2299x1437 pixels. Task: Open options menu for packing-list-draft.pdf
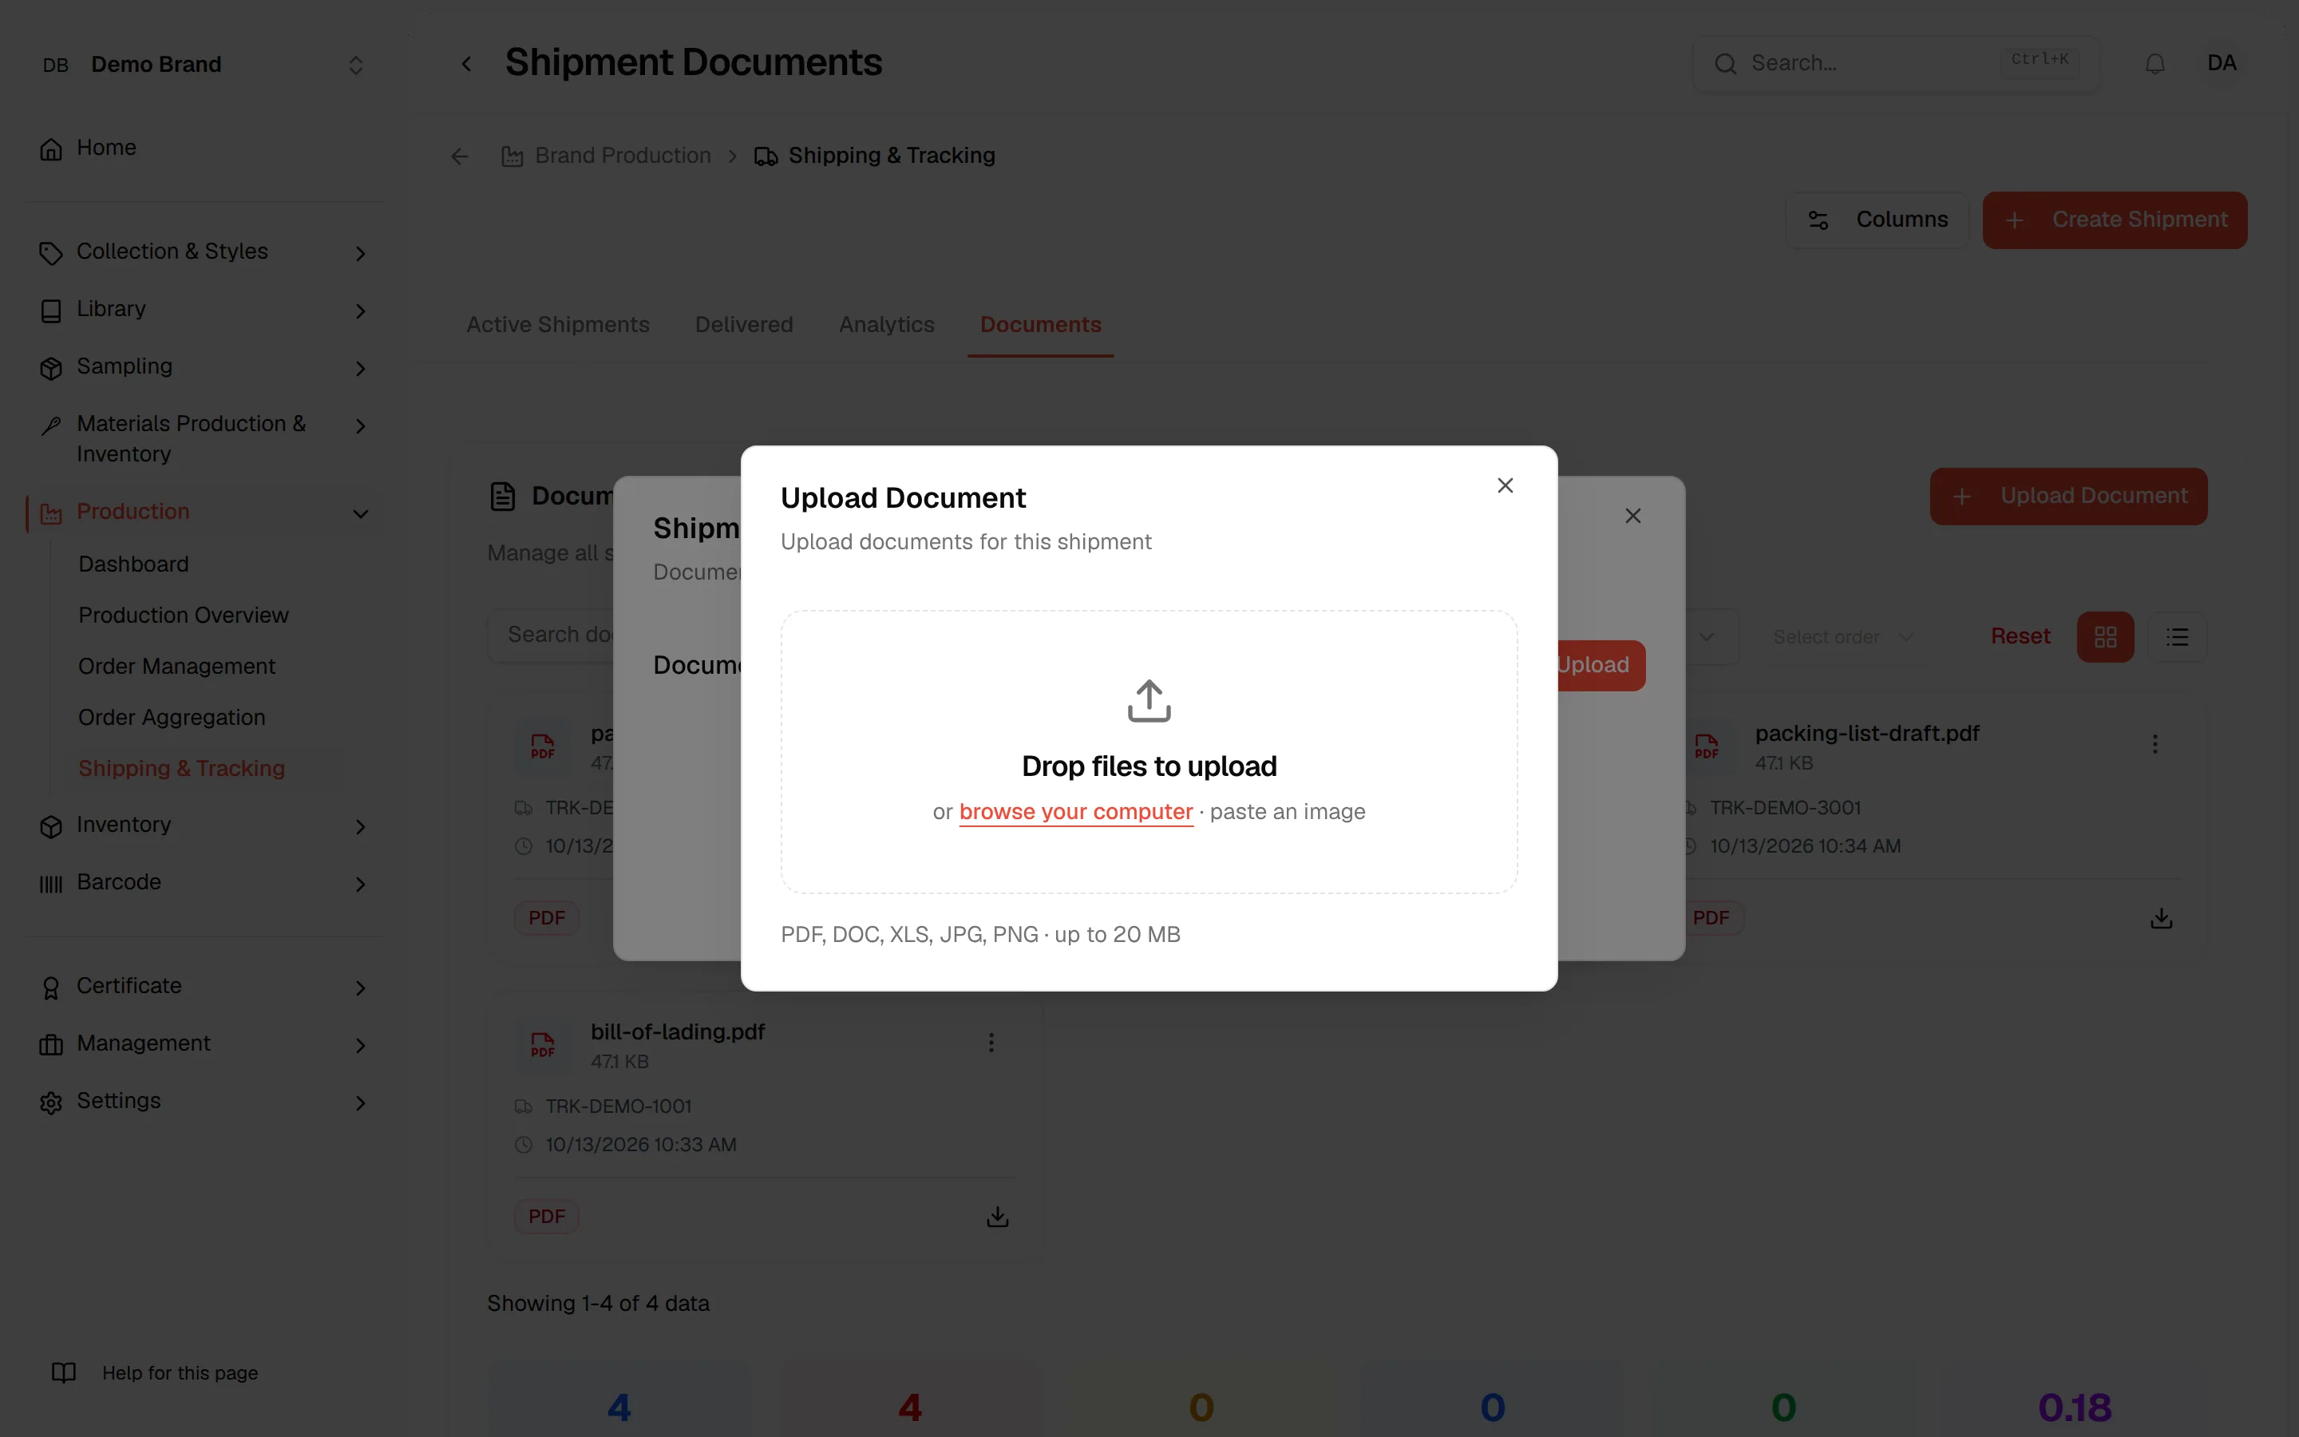pyautogui.click(x=2155, y=744)
